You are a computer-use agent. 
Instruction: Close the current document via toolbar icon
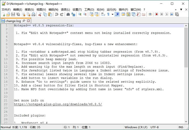(x=23, y=15)
